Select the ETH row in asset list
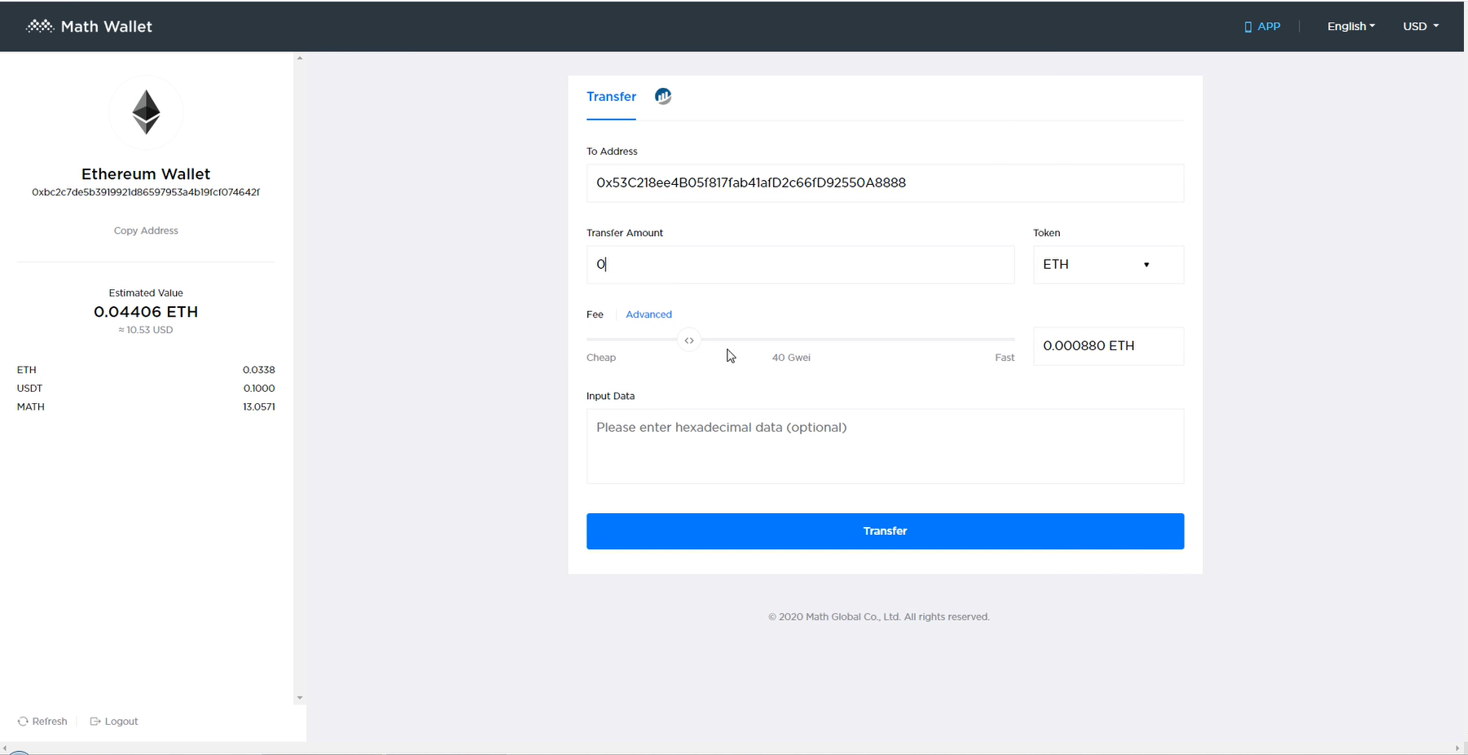This screenshot has height=755, width=1468. click(146, 369)
